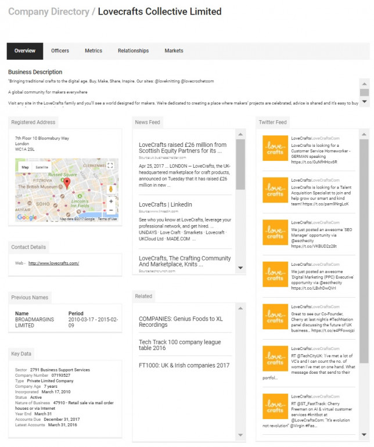Click type 'Private Limited Company'
This screenshot has width=374, height=447.
click(x=50, y=381)
